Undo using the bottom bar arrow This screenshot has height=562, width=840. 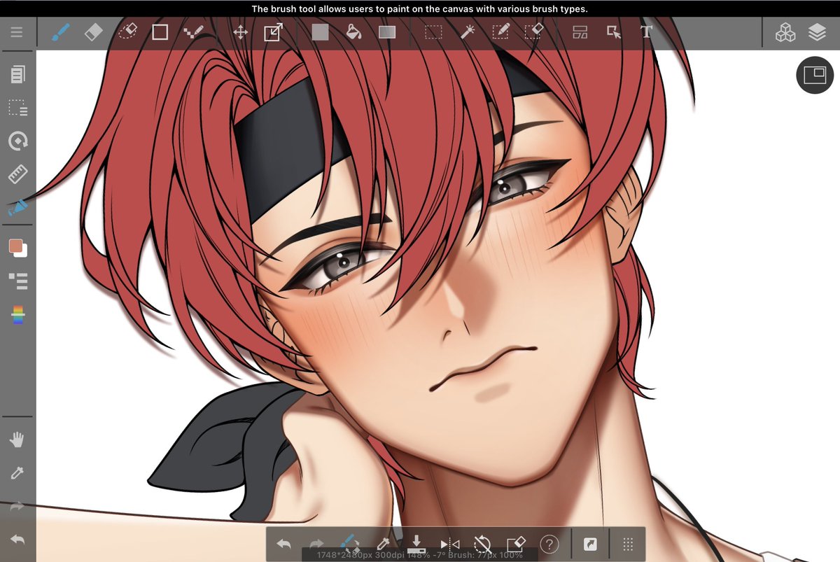[283, 544]
